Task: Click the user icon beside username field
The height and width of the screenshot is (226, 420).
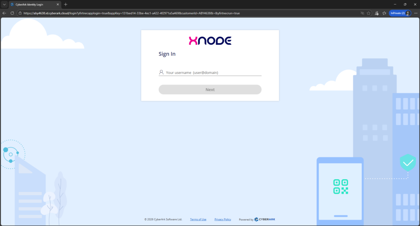Action: [x=161, y=72]
